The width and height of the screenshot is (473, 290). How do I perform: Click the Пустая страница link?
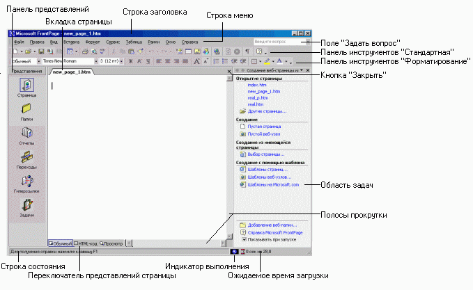pos(264,127)
